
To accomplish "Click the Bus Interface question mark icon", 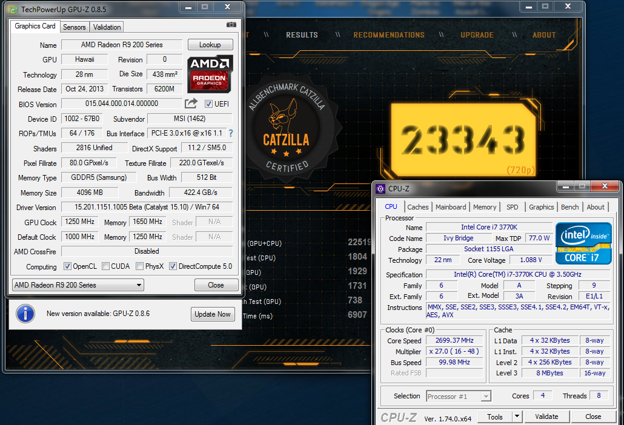I will point(231,133).
